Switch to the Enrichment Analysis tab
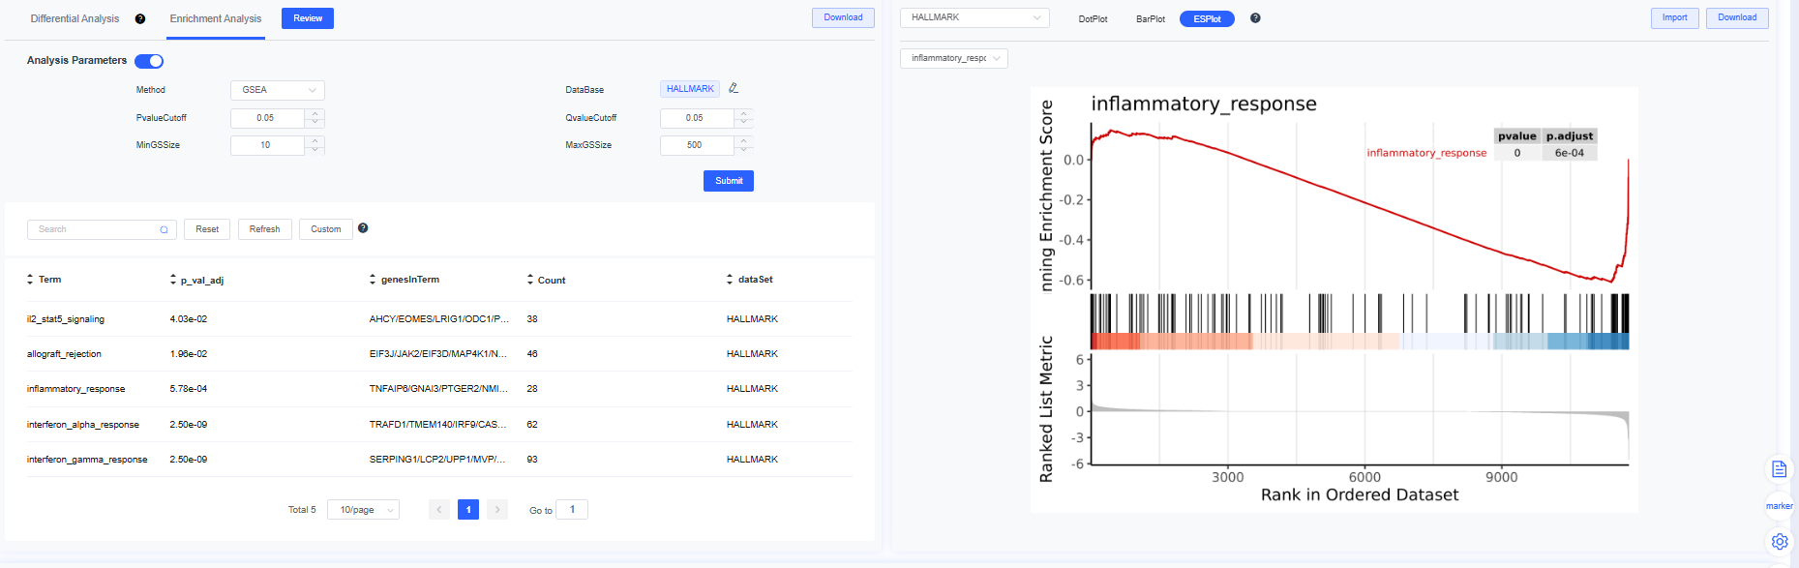Image resolution: width=1799 pixels, height=568 pixels. coord(215,18)
